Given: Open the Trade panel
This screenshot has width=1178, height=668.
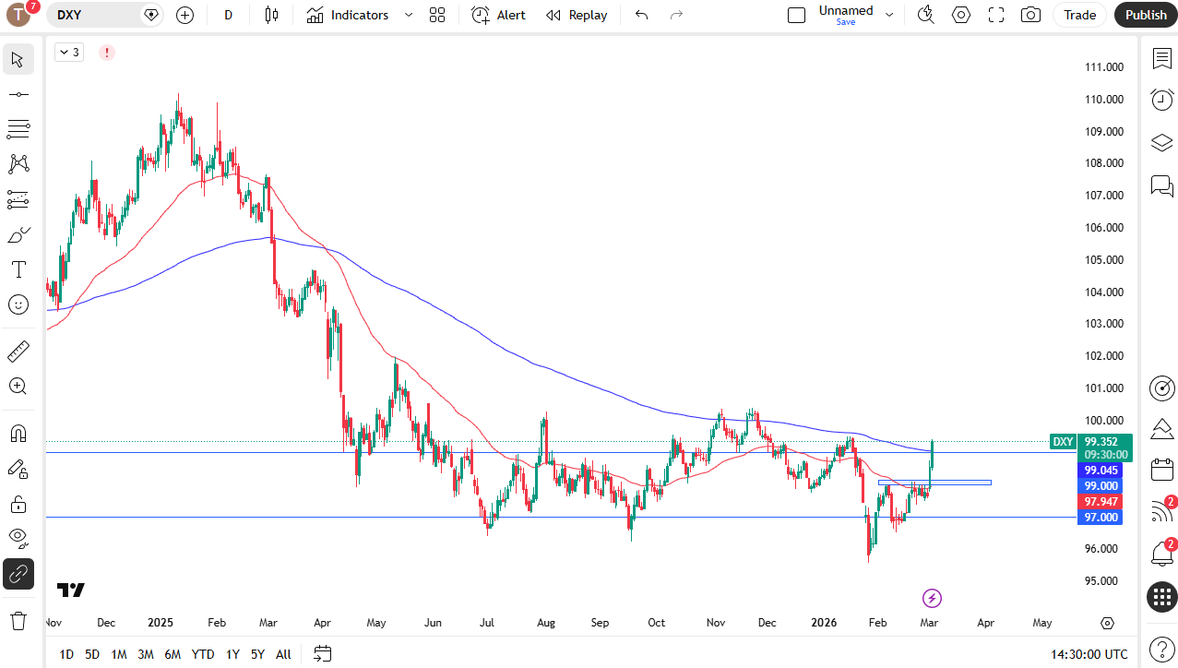Looking at the screenshot, I should [1079, 15].
